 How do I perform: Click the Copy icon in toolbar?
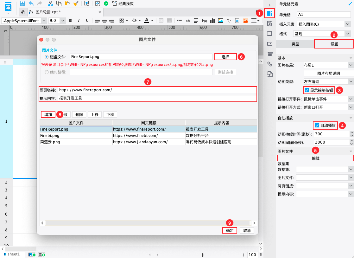coord(59,3)
